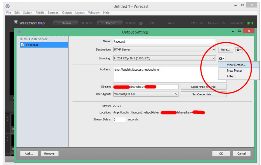This screenshot has height=165, width=261.
Task: Click the Bitrate value 2217k
Action: [x=117, y=106]
